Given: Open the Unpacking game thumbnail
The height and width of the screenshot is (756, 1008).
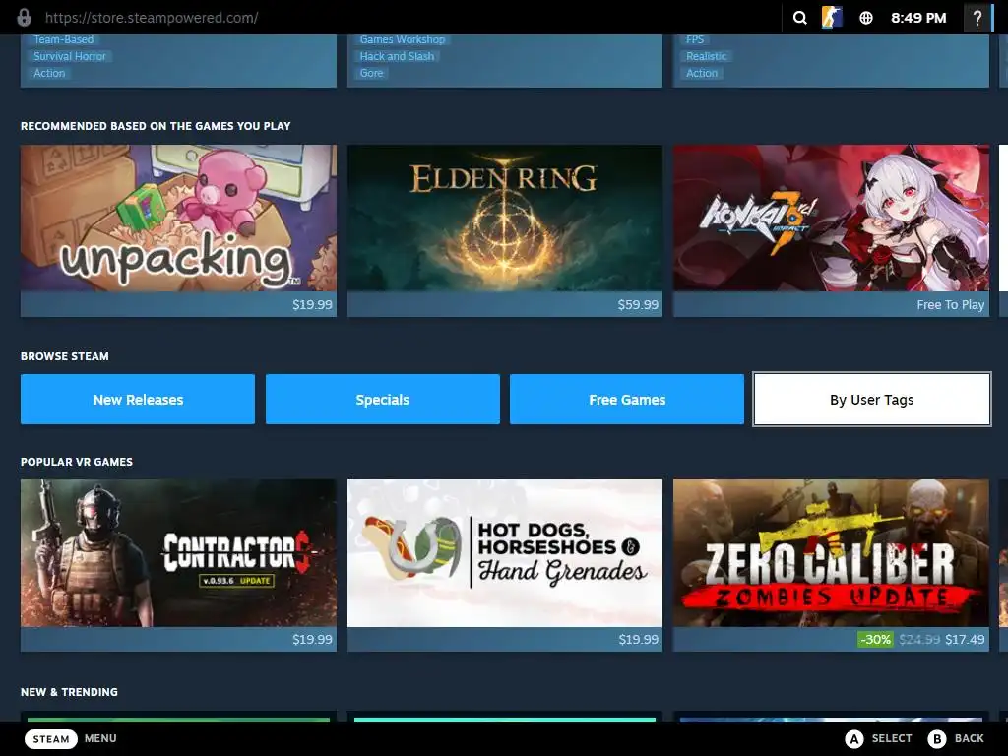Looking at the screenshot, I should coord(178,218).
